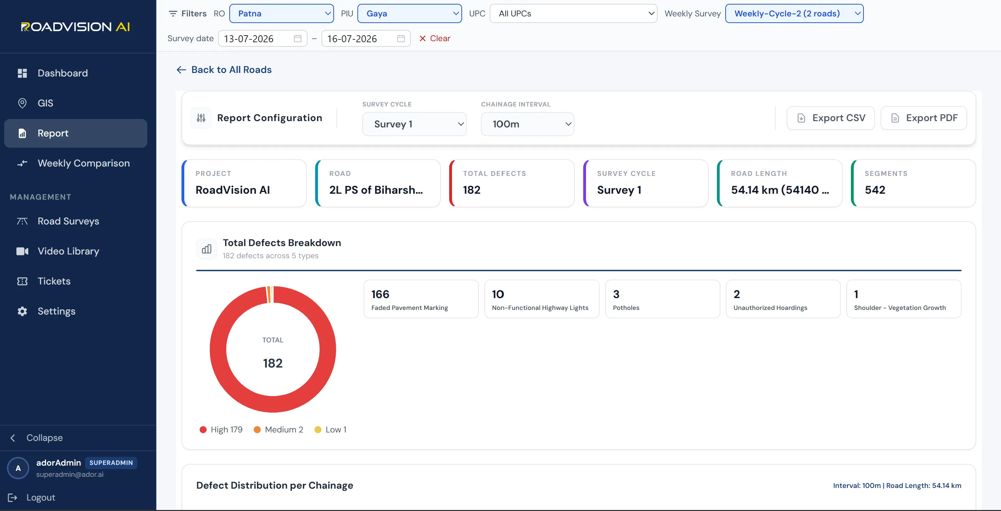Screen dimensions: 1001x511
Task: Click the adorAdmin avatar circle
Action: 18,468
